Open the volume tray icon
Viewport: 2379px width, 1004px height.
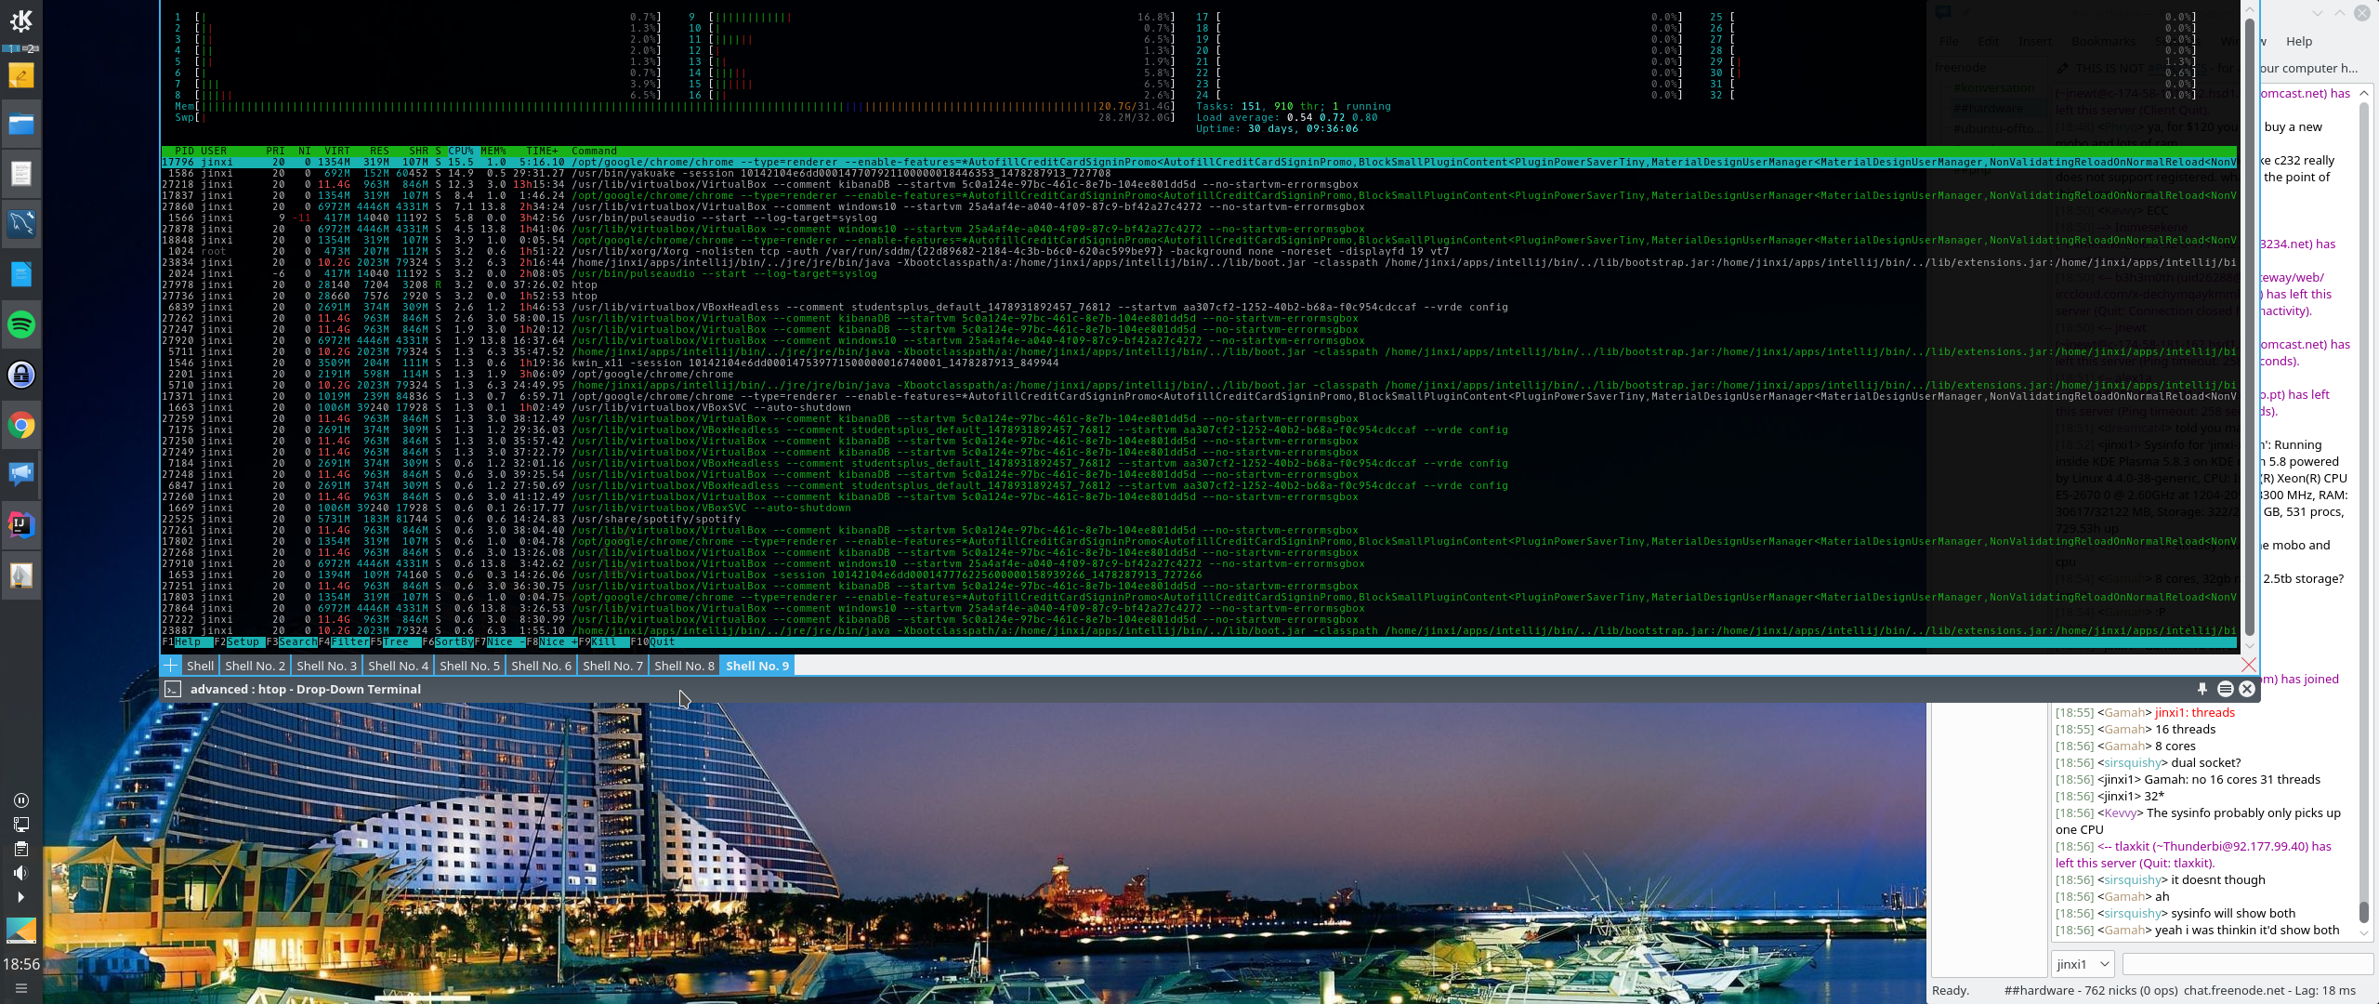pos(20,873)
